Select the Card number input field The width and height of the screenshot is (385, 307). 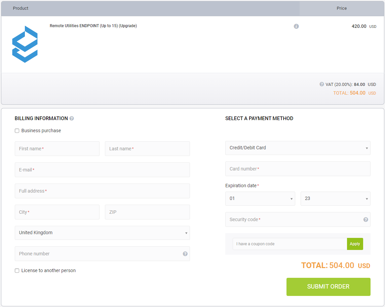coord(298,169)
